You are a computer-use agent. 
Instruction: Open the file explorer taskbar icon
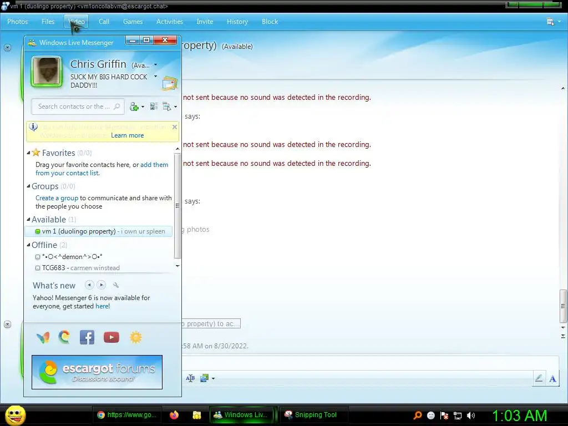(197, 415)
